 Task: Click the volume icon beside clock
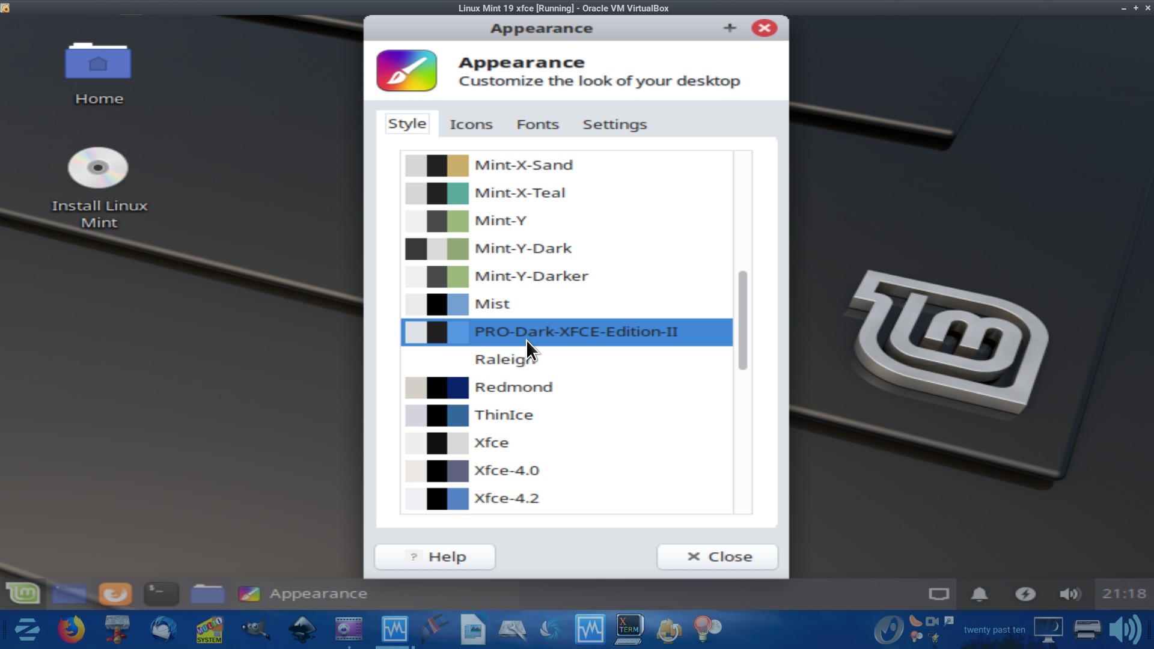tap(1070, 594)
